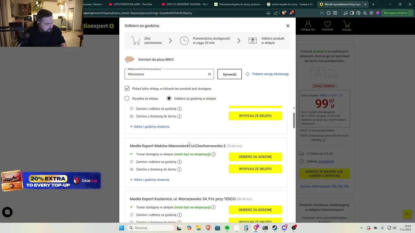
Task: Open info icon for Zamów i odbierz, Kozienice store
Action: [180, 215]
